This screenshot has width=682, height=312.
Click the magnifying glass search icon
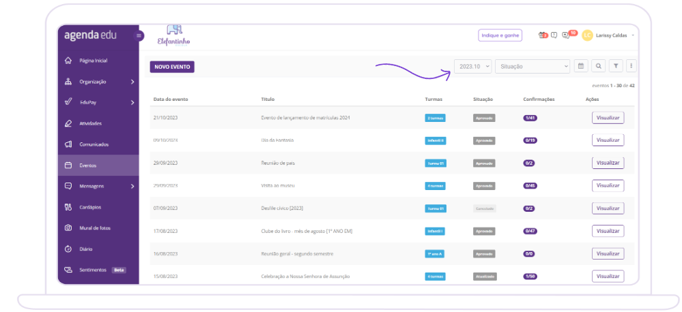599,66
